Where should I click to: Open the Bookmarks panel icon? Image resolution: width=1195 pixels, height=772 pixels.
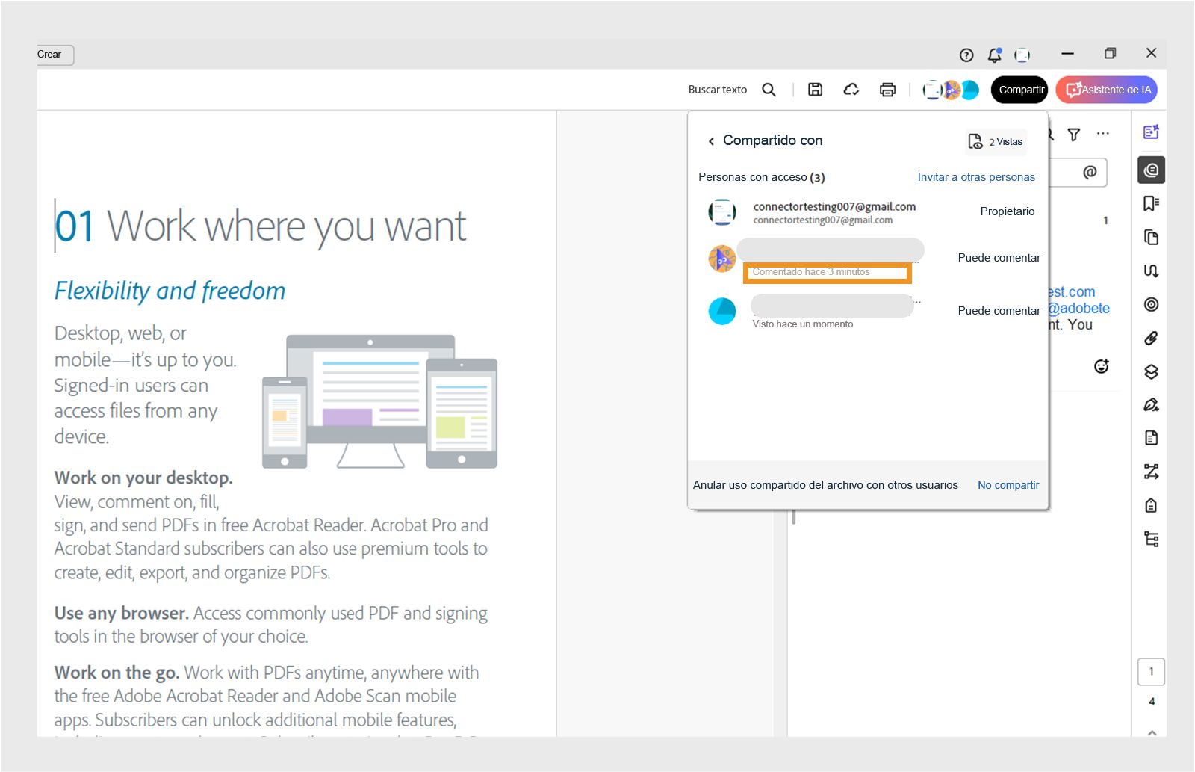(x=1151, y=203)
